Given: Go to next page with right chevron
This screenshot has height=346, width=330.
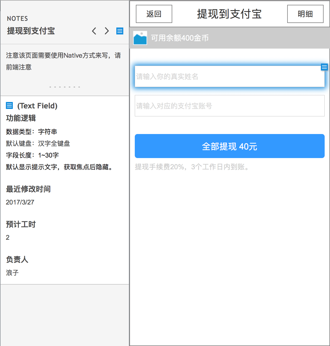Looking at the screenshot, I should point(107,31).
